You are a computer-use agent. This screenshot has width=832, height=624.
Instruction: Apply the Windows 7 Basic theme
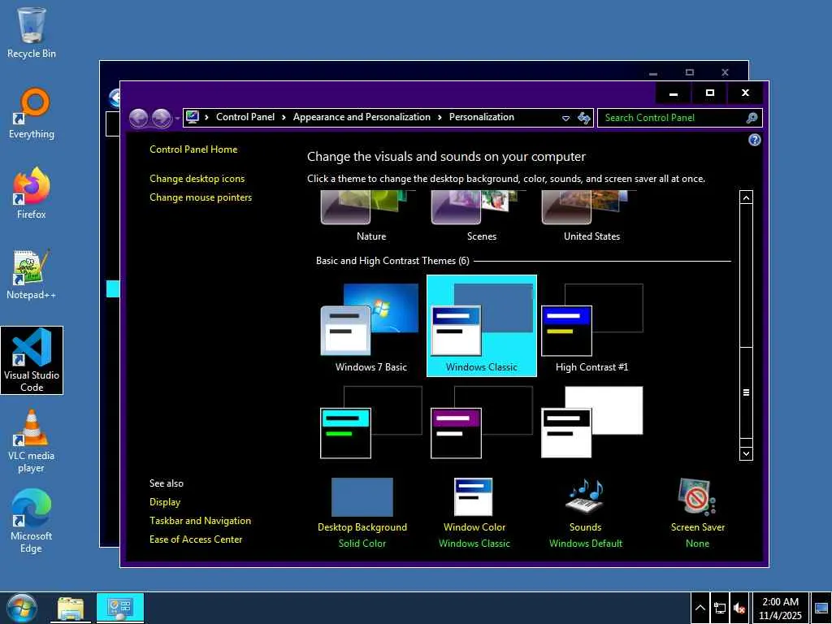[370, 327]
